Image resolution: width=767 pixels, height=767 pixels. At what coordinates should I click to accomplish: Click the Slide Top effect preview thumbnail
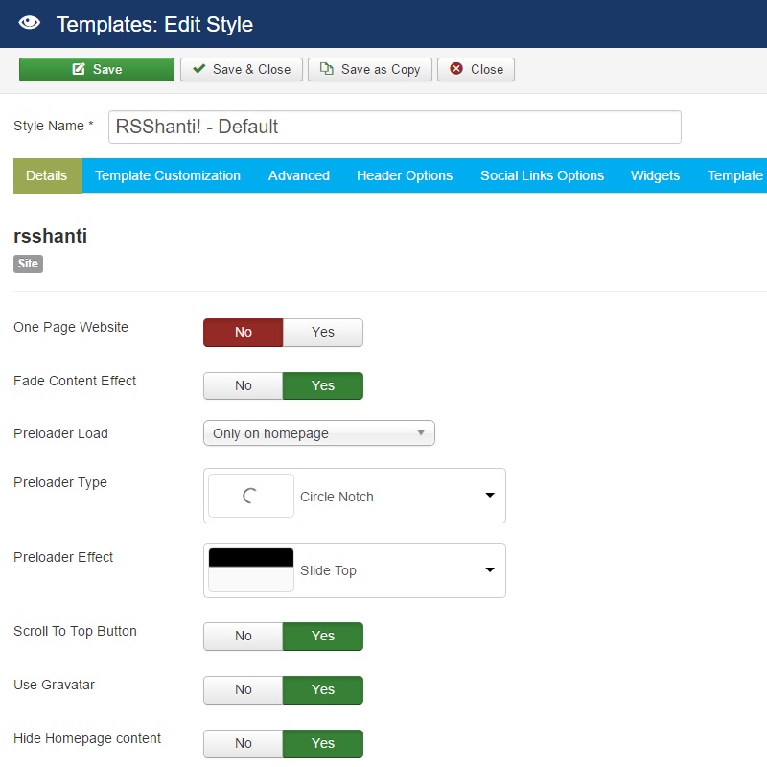pos(251,569)
